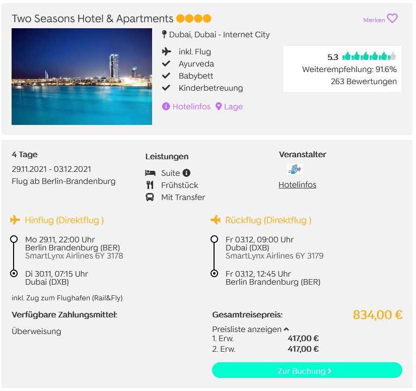Click the Ayurveda checkmark
Viewport: 416px width, 391px height.
tap(166, 63)
